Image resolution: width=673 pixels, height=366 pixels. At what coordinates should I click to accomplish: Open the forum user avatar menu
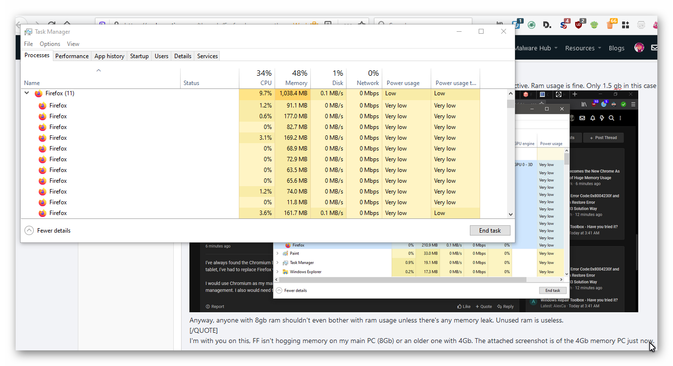639,48
